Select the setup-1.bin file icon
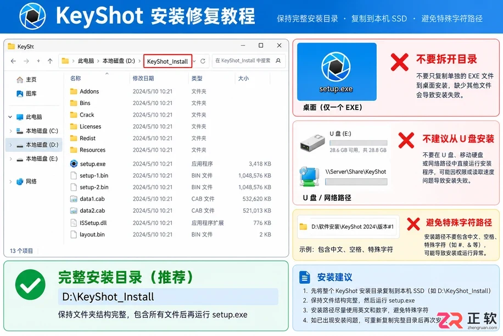The width and height of the screenshot is (503, 336). [74, 176]
